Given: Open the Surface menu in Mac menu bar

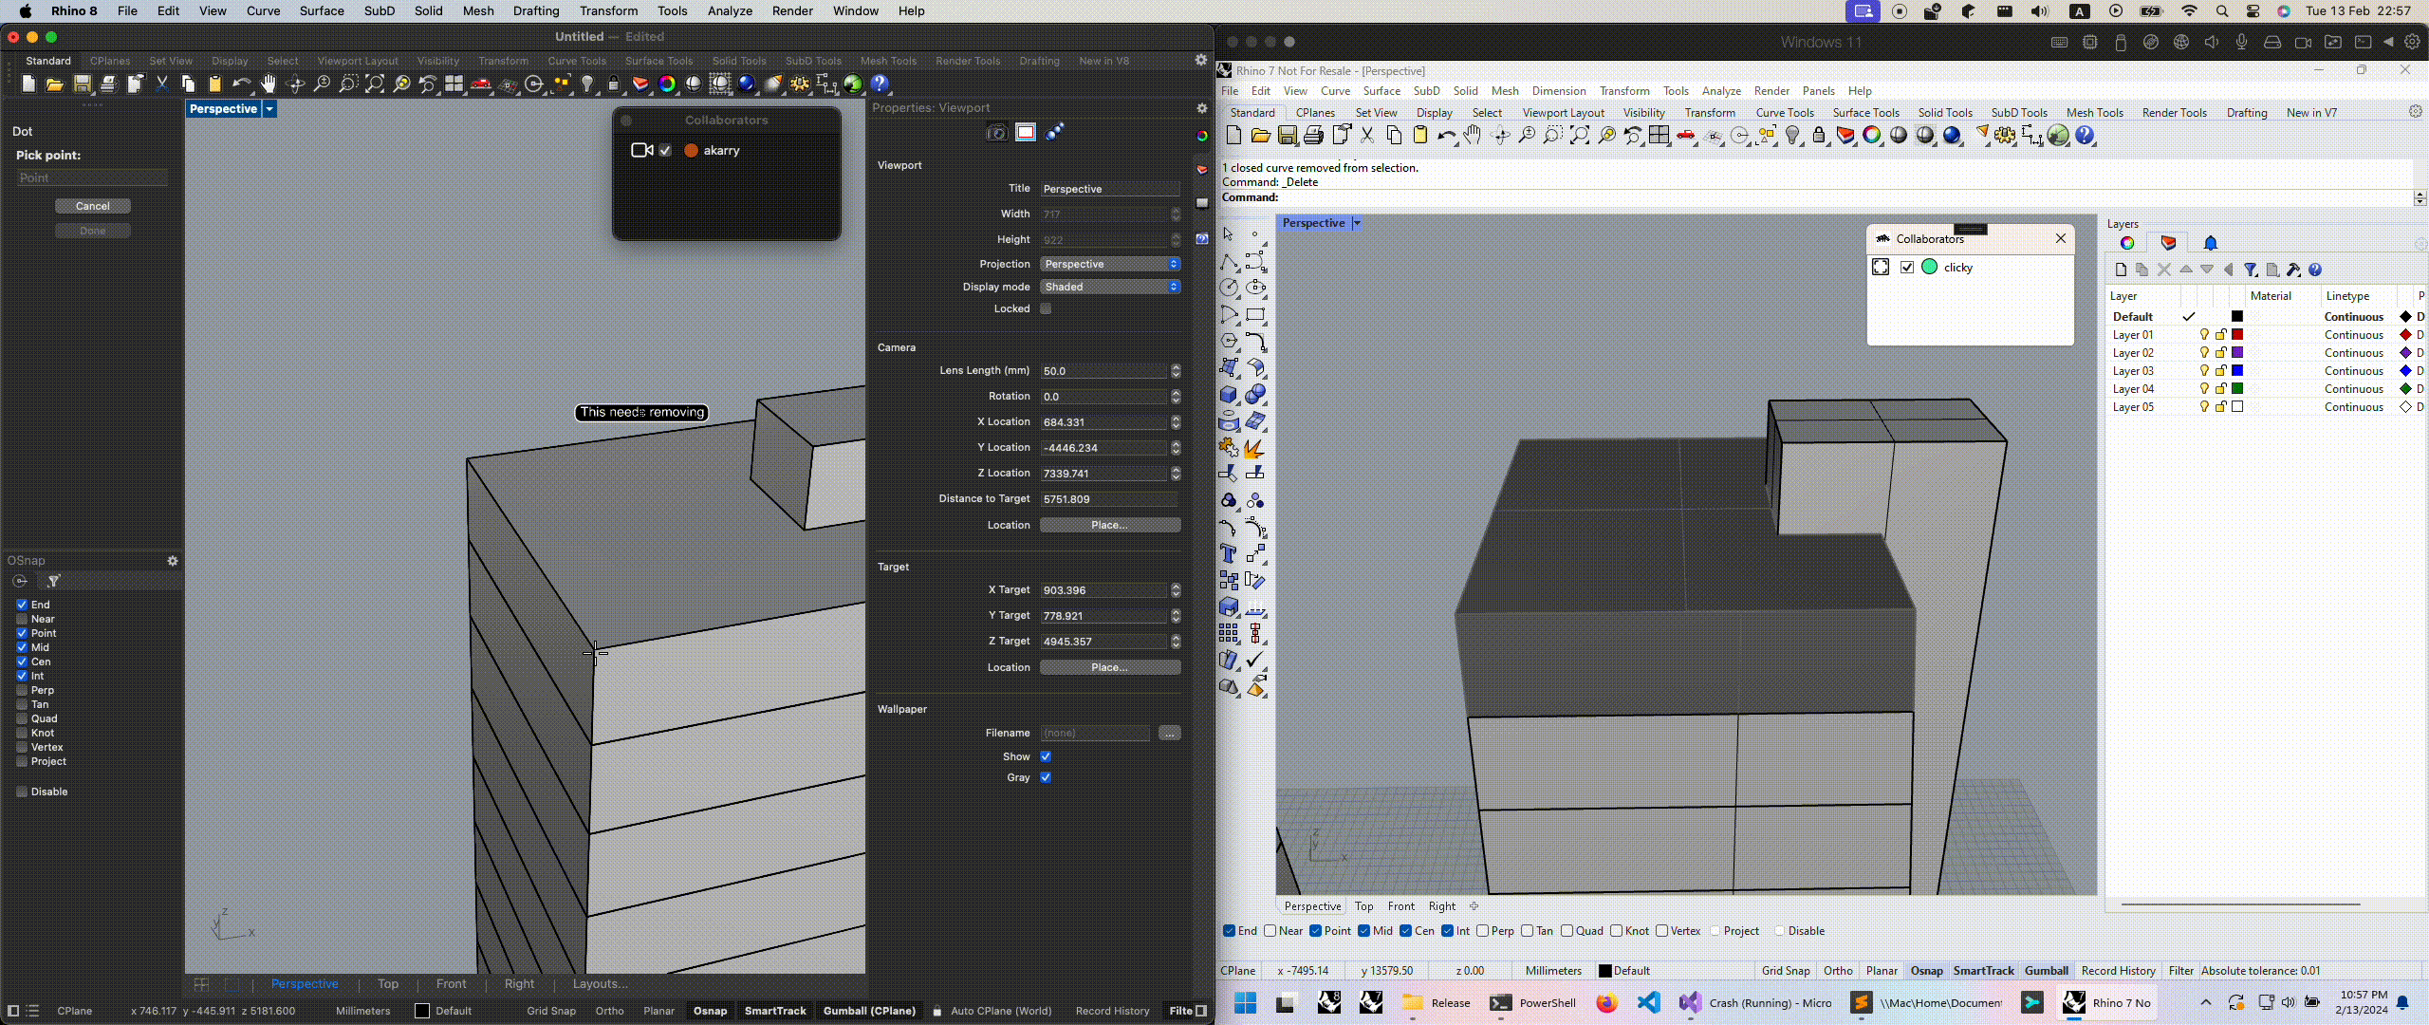Looking at the screenshot, I should coord(322,11).
